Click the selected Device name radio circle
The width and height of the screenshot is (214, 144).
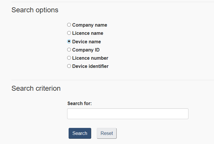point(69,42)
